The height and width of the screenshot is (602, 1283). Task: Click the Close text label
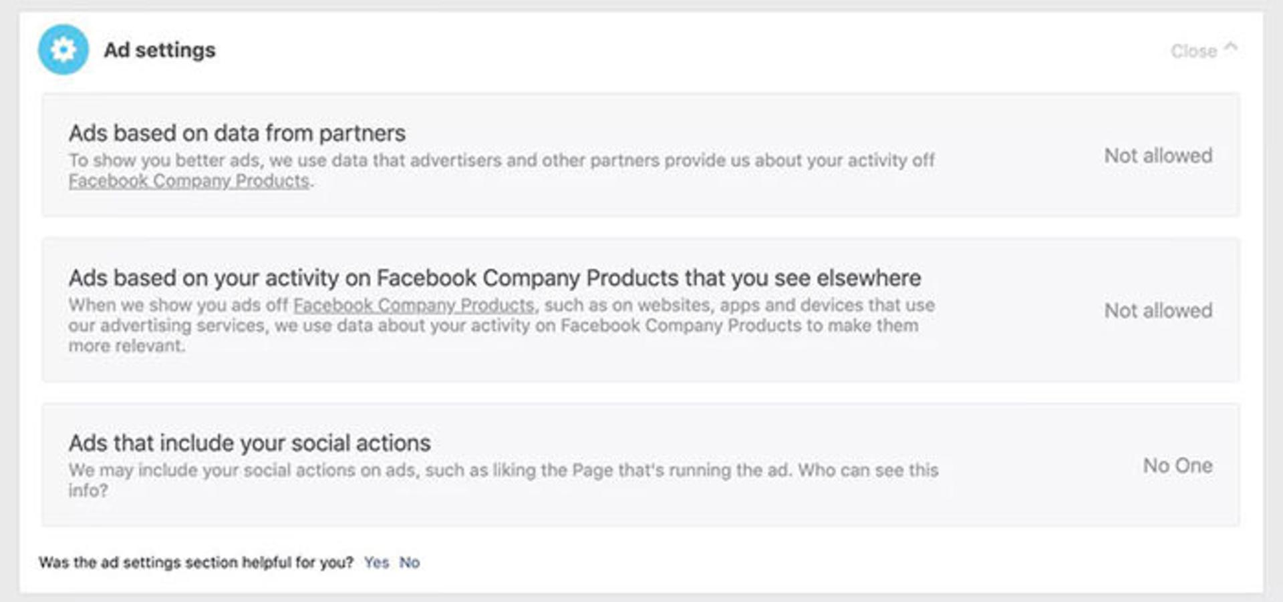click(1193, 51)
